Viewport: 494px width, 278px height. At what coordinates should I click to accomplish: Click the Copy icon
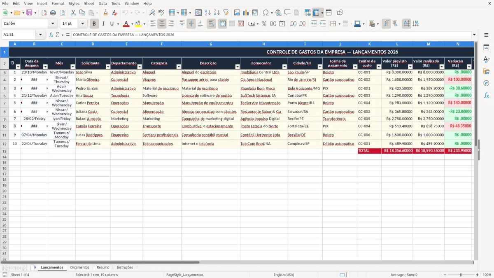point(82,13)
